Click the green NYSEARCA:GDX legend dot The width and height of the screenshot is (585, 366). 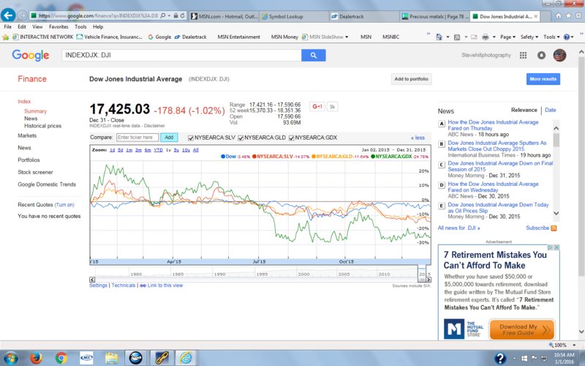click(x=373, y=157)
